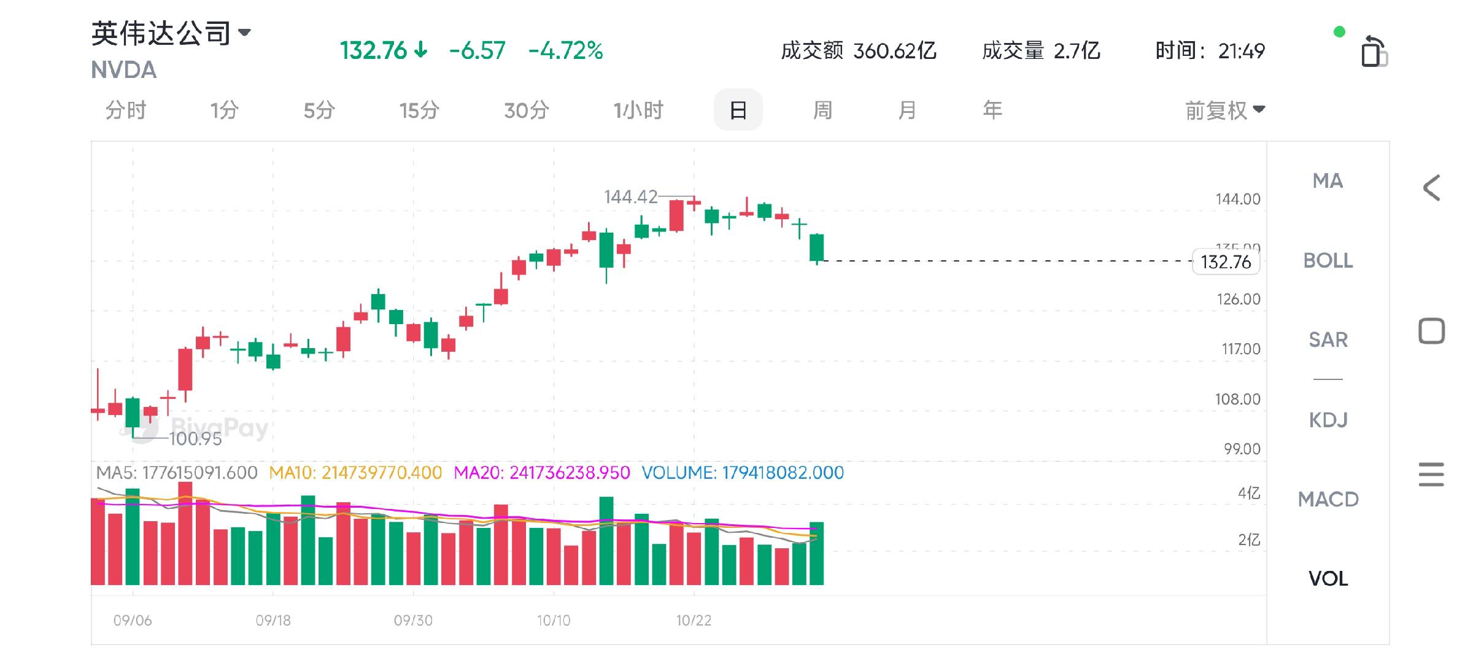Select the VOL sub-indicator
This screenshot has height=663, width=1473.
1328,578
